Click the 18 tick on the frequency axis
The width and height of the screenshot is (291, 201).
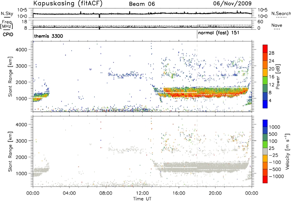(x=24, y=22)
